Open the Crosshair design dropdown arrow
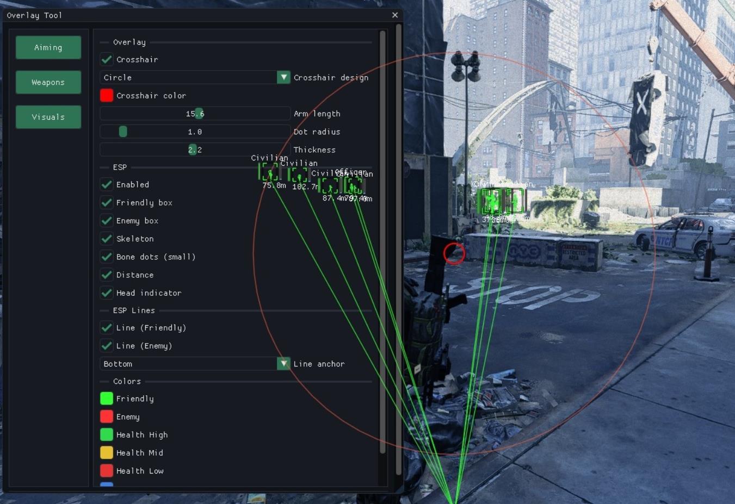Image resolution: width=735 pixels, height=504 pixels. click(x=283, y=78)
